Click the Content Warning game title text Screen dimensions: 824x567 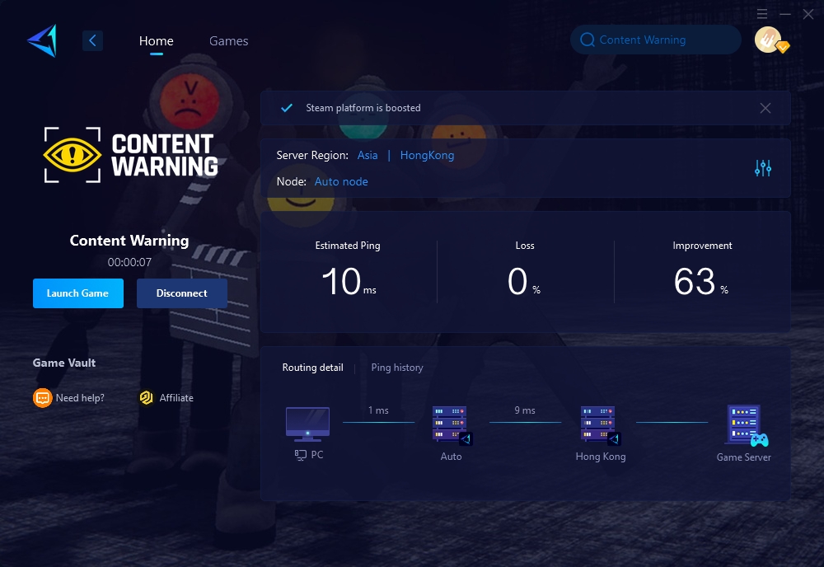(129, 240)
